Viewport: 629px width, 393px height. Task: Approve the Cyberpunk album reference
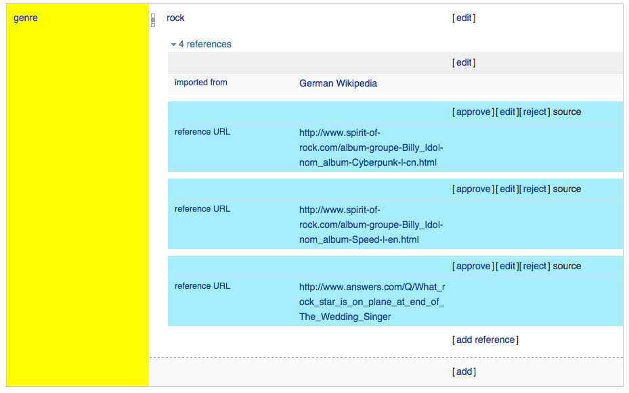[x=473, y=112]
